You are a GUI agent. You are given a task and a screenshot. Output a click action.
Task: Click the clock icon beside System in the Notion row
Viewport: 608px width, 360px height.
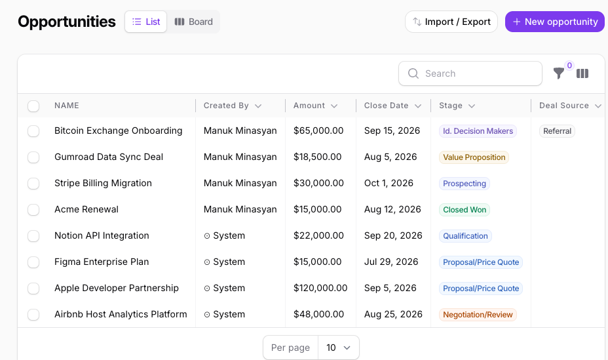click(207, 236)
